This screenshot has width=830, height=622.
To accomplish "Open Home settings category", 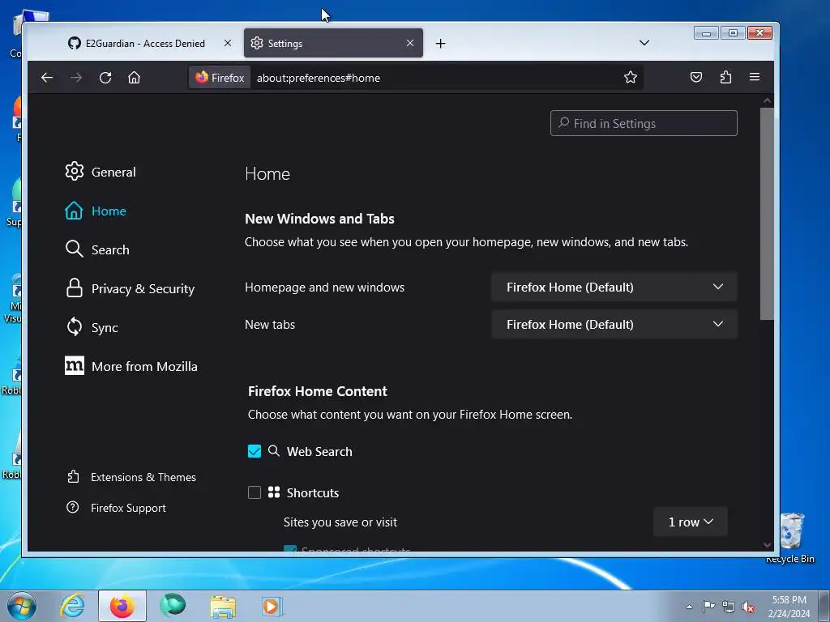I will point(96,211).
